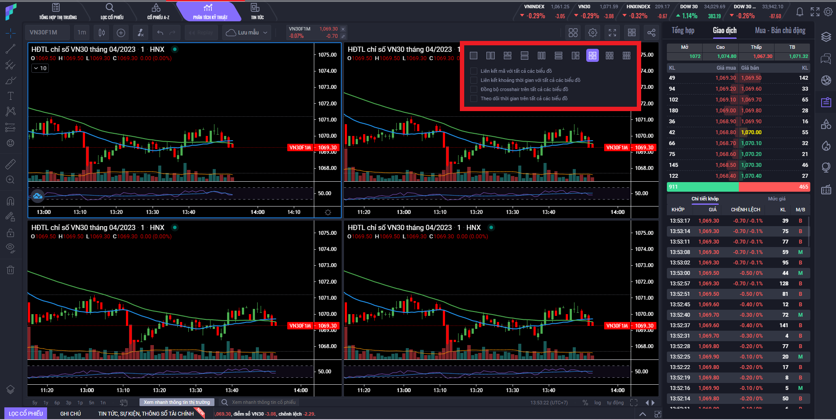
Task: Expand the indicator legend showing 10
Action: click(40, 68)
